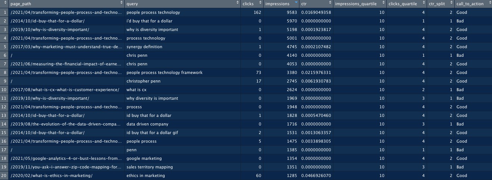
Task: Sort by the clicks column header
Action: click(x=252, y=4)
